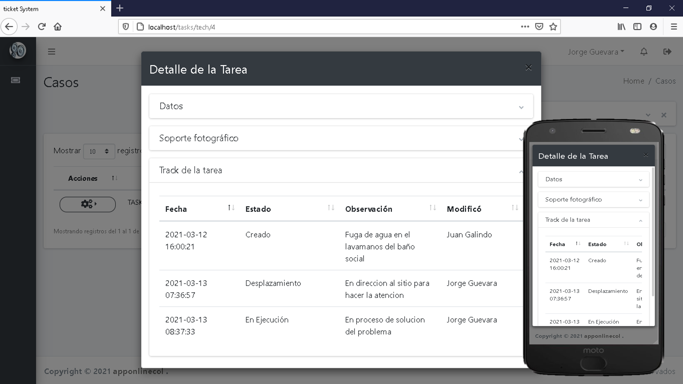Screen dimensions: 683x384
Task: Open the Firefox account icon
Action: tap(653, 27)
